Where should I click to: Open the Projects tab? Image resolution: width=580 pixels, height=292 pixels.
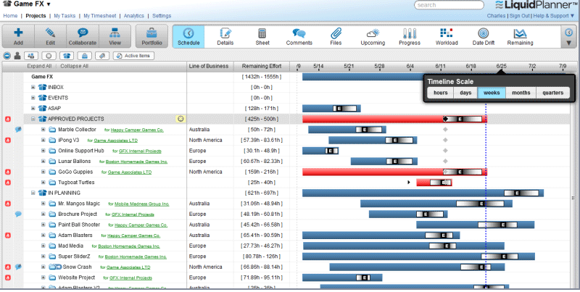[x=36, y=16]
